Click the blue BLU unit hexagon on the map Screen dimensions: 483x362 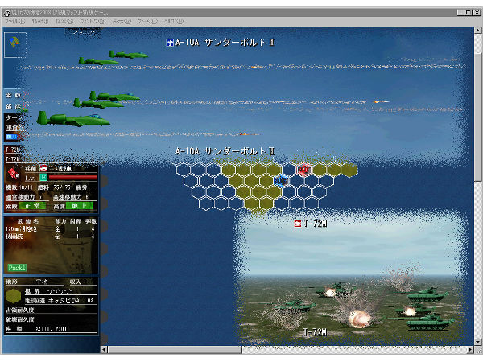click(x=281, y=181)
